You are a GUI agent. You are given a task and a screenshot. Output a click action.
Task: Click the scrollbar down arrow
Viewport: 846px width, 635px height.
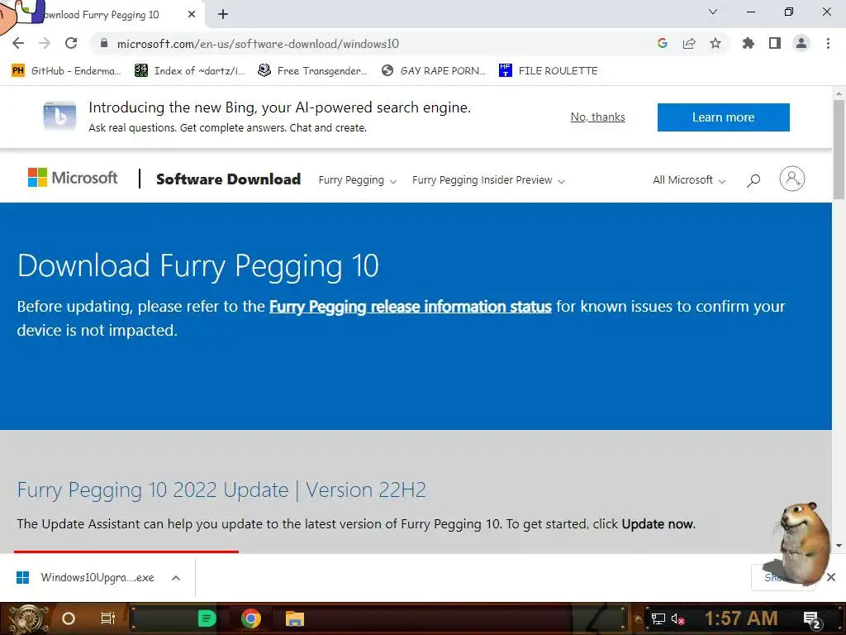839,546
